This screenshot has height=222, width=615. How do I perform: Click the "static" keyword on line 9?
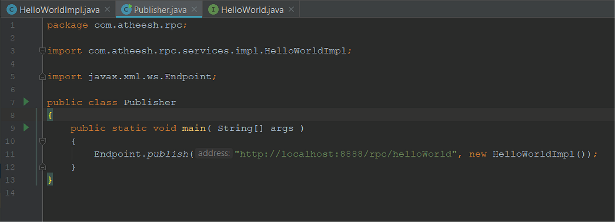[130, 128]
